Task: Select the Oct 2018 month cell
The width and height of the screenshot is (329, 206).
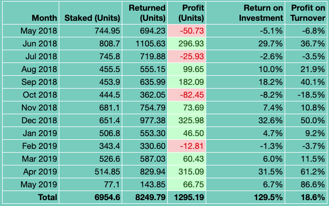Action: (x=30, y=94)
